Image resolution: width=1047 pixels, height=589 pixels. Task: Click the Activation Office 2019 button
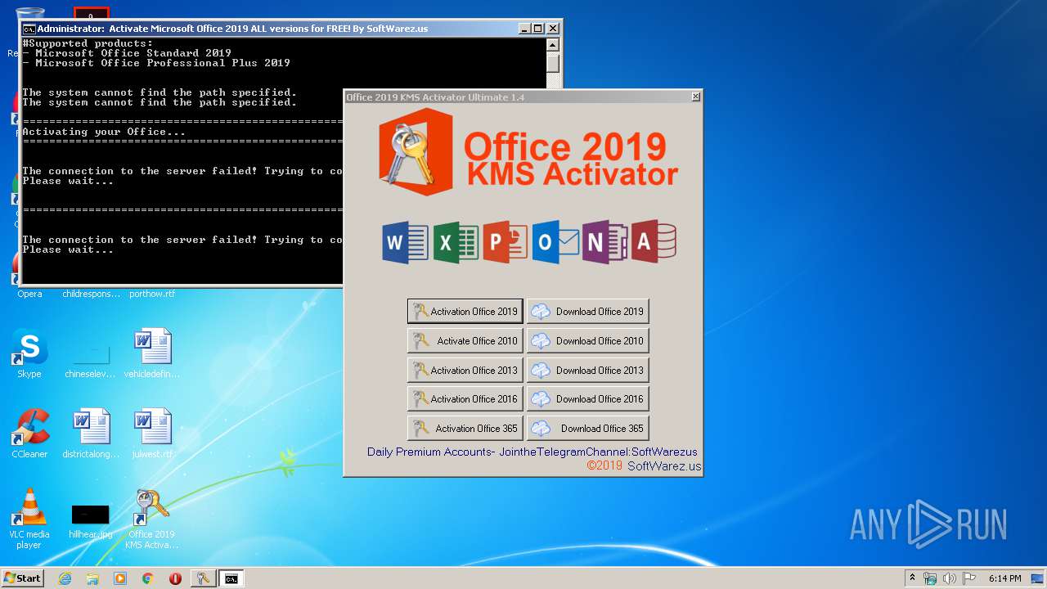(465, 311)
